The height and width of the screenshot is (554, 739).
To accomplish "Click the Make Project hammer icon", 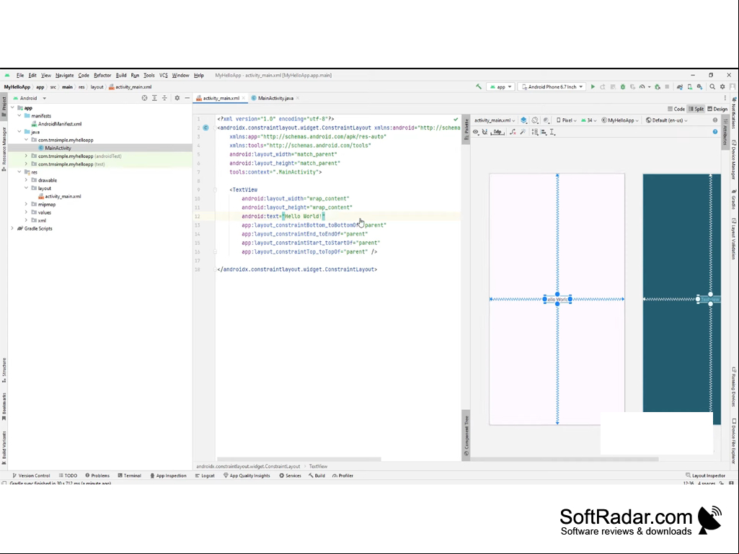I will tap(479, 86).
